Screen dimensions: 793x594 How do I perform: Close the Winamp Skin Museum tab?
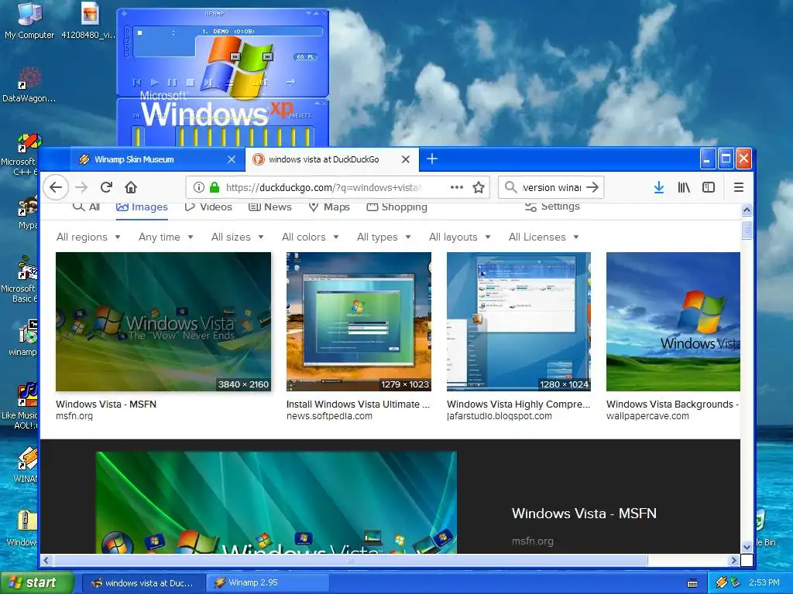tap(232, 159)
